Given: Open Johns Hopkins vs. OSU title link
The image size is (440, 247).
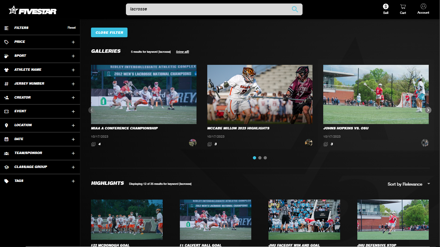Looking at the screenshot, I should pos(346,128).
